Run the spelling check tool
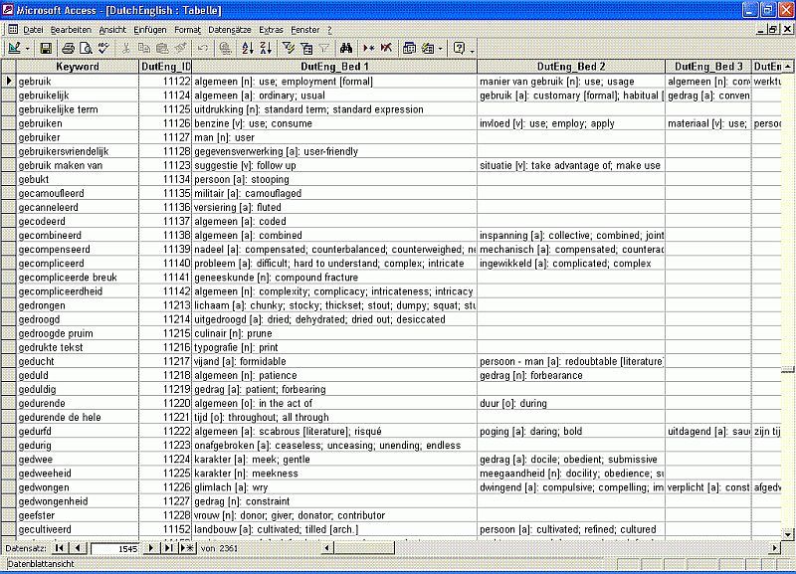 coord(101,48)
